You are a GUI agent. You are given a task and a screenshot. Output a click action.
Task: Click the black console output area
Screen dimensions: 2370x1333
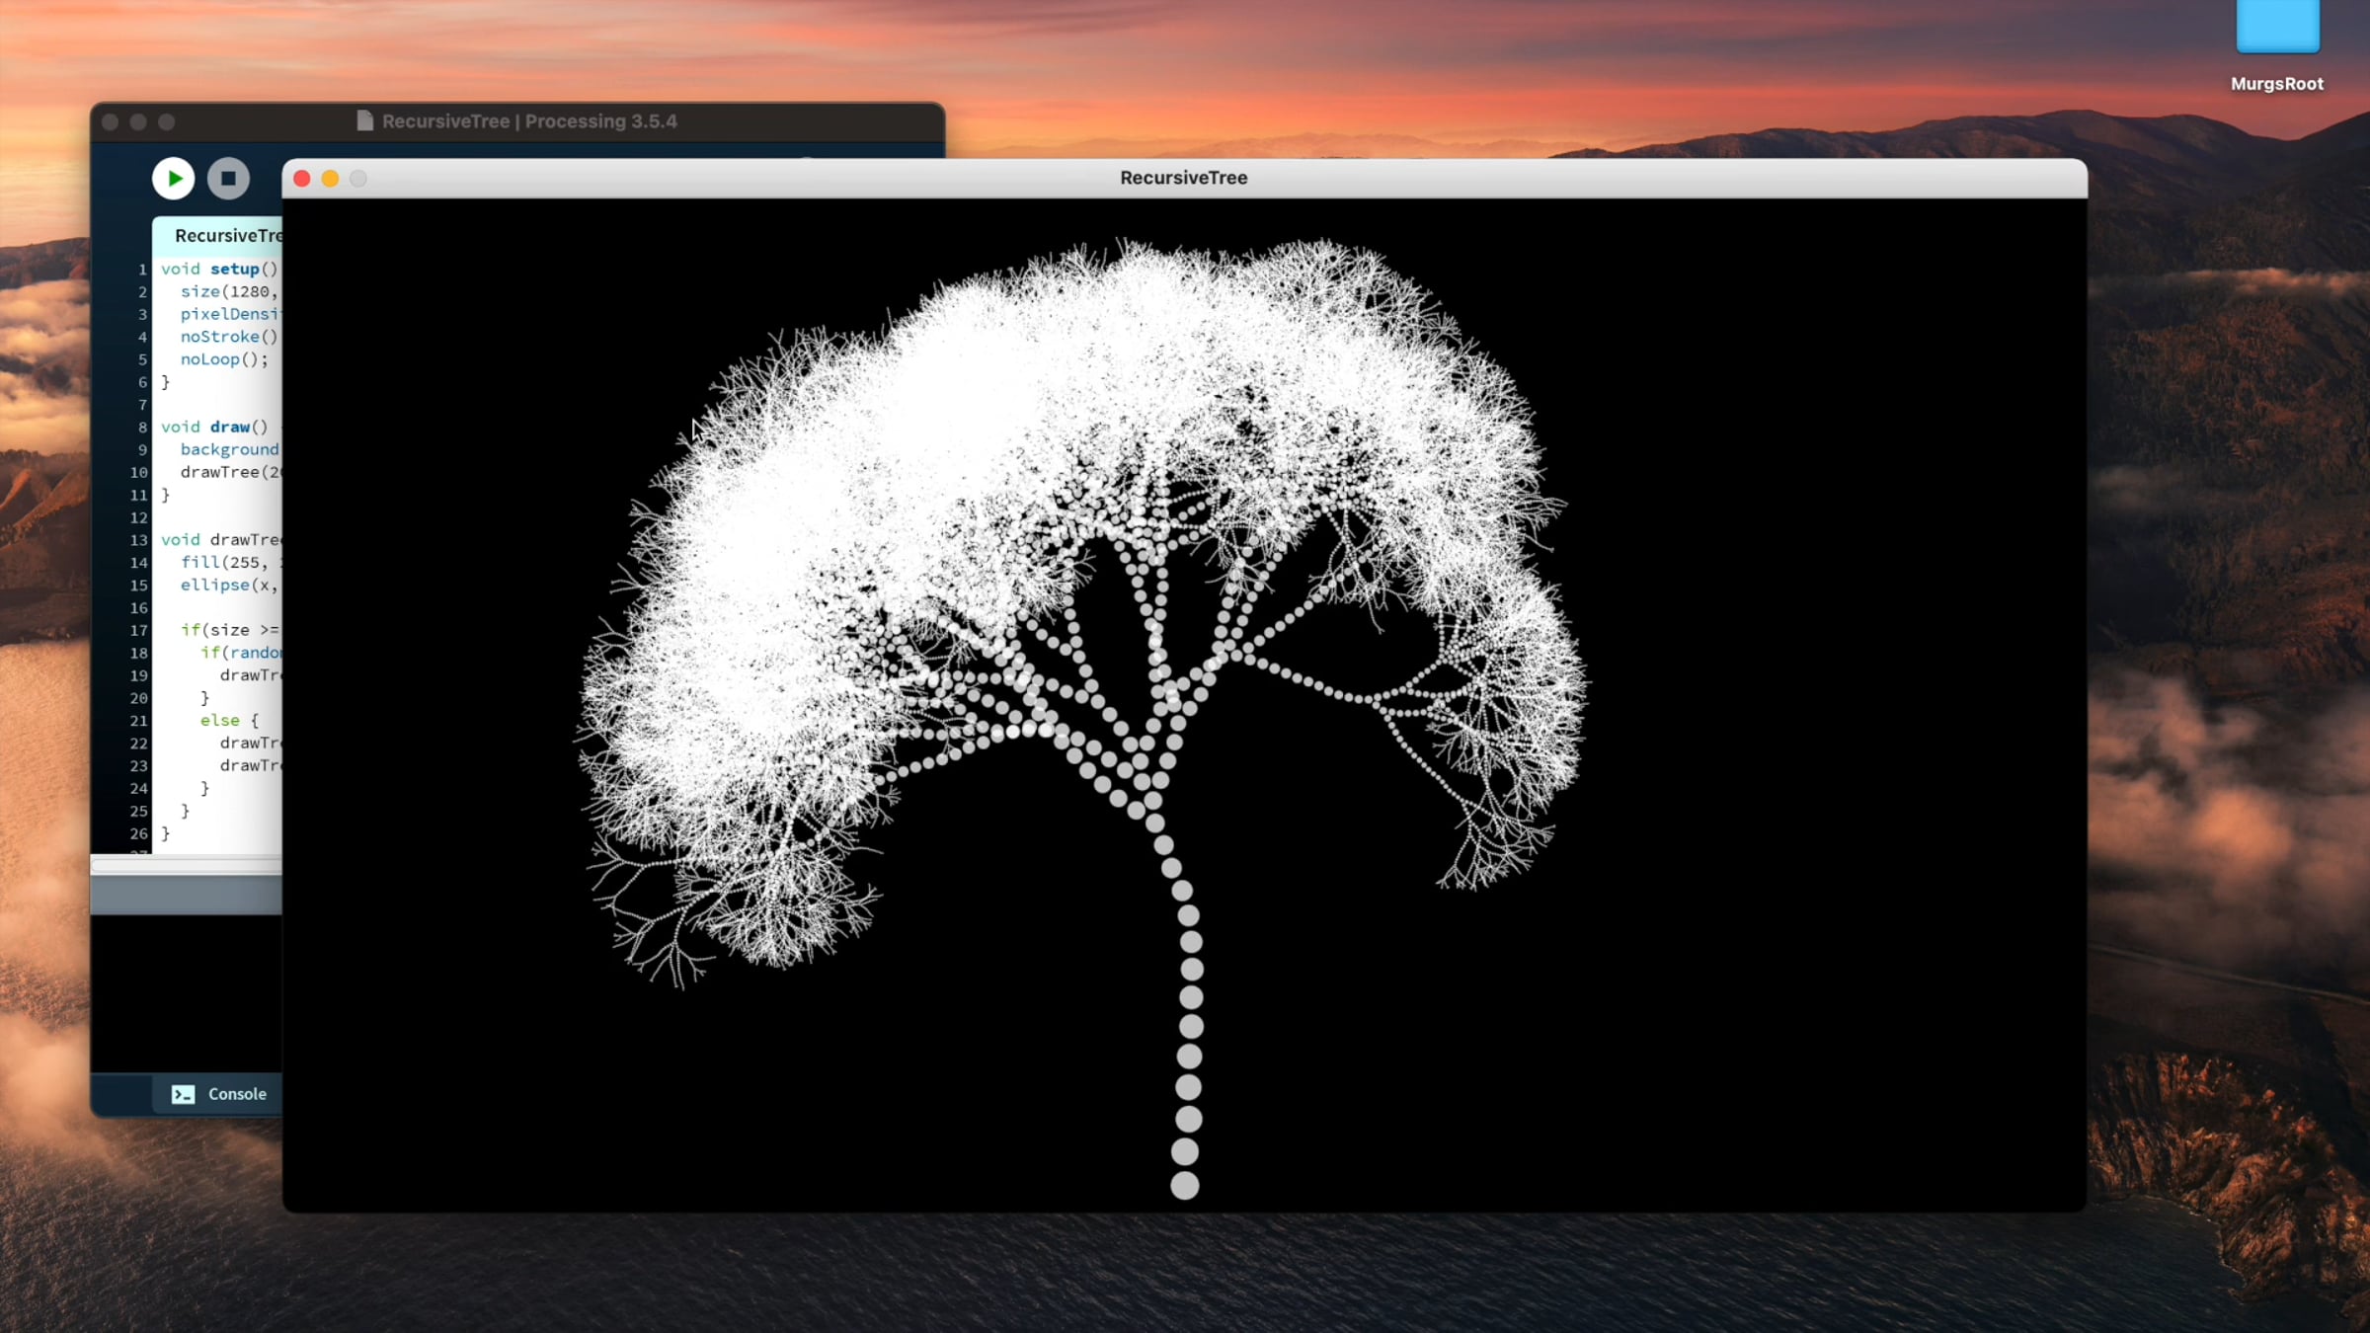click(x=186, y=992)
